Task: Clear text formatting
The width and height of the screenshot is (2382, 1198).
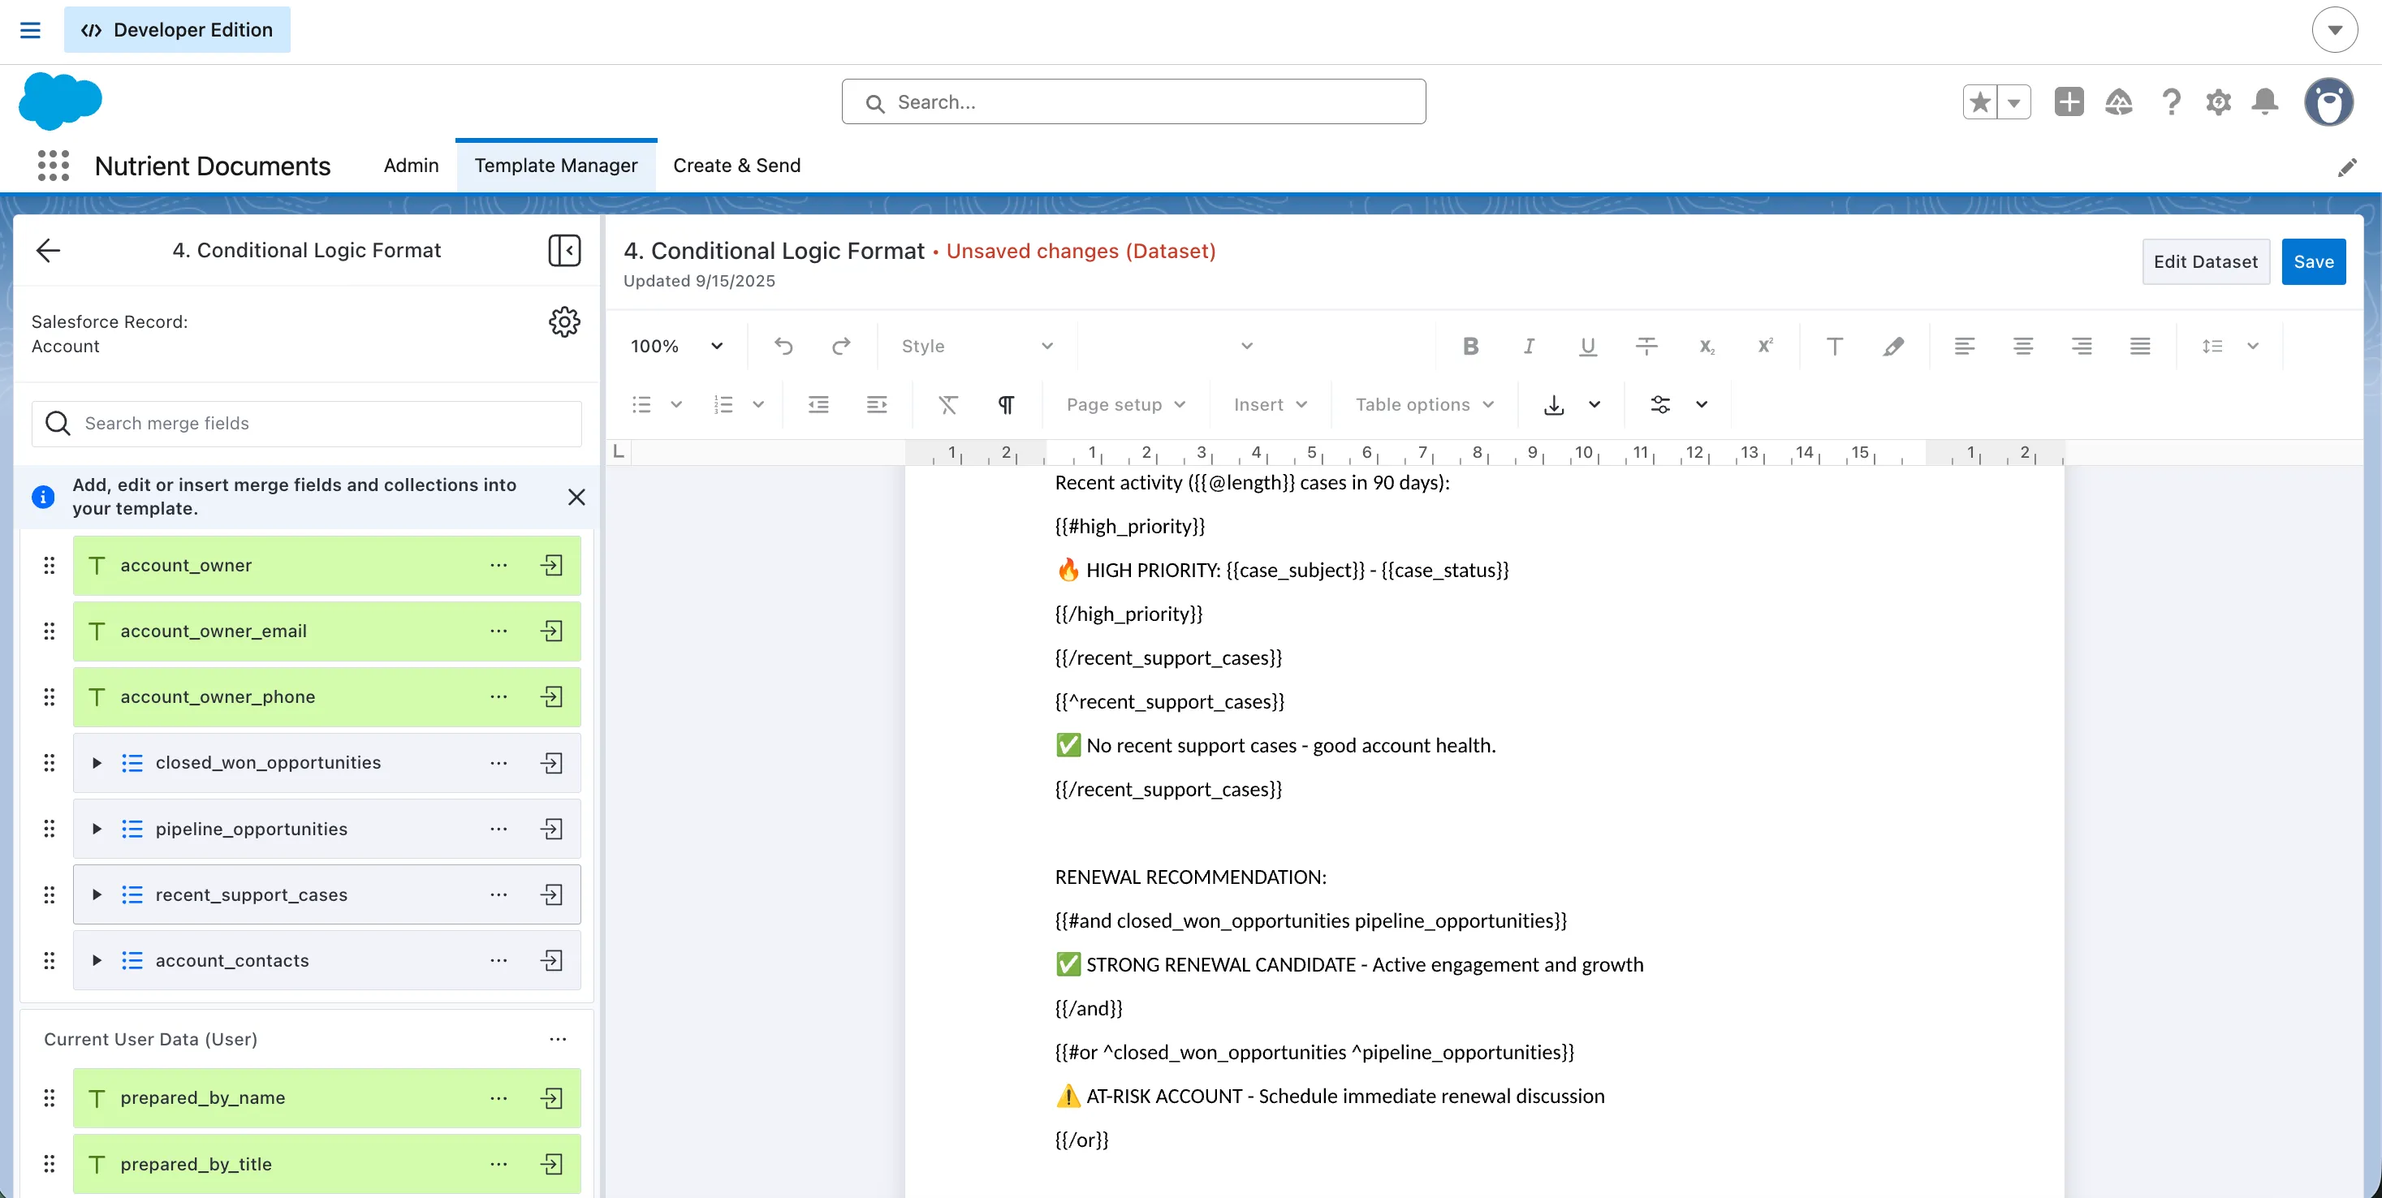Action: pyautogui.click(x=947, y=404)
